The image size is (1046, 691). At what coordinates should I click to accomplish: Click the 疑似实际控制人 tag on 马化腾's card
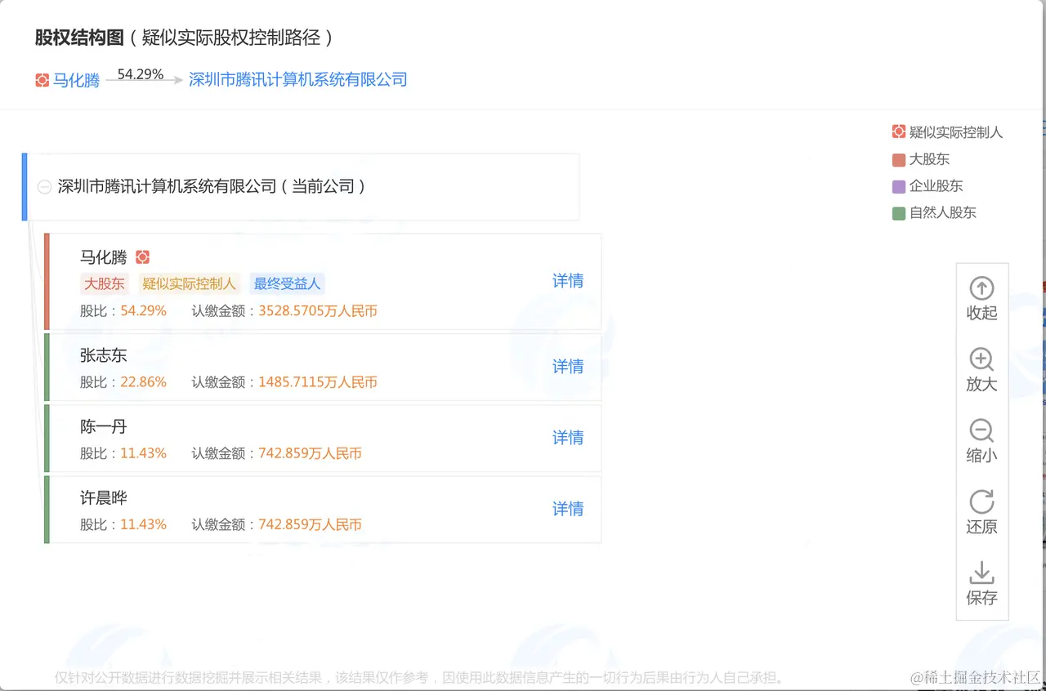(x=189, y=283)
